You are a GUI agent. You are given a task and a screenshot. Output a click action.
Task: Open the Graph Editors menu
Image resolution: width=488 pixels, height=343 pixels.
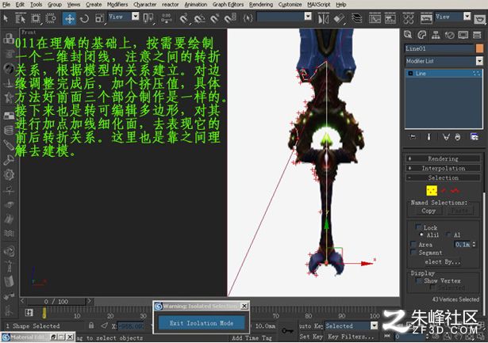pyautogui.click(x=228, y=5)
